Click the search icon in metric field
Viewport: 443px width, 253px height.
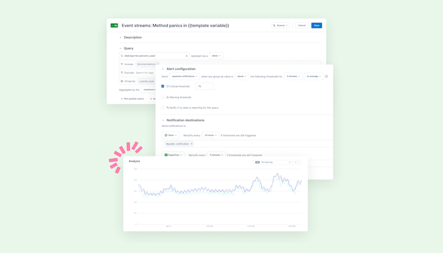point(122,56)
